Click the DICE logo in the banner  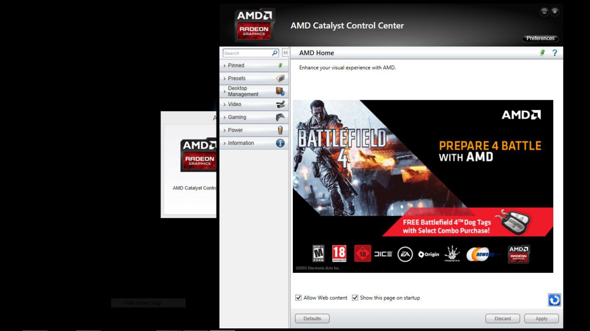click(x=383, y=254)
